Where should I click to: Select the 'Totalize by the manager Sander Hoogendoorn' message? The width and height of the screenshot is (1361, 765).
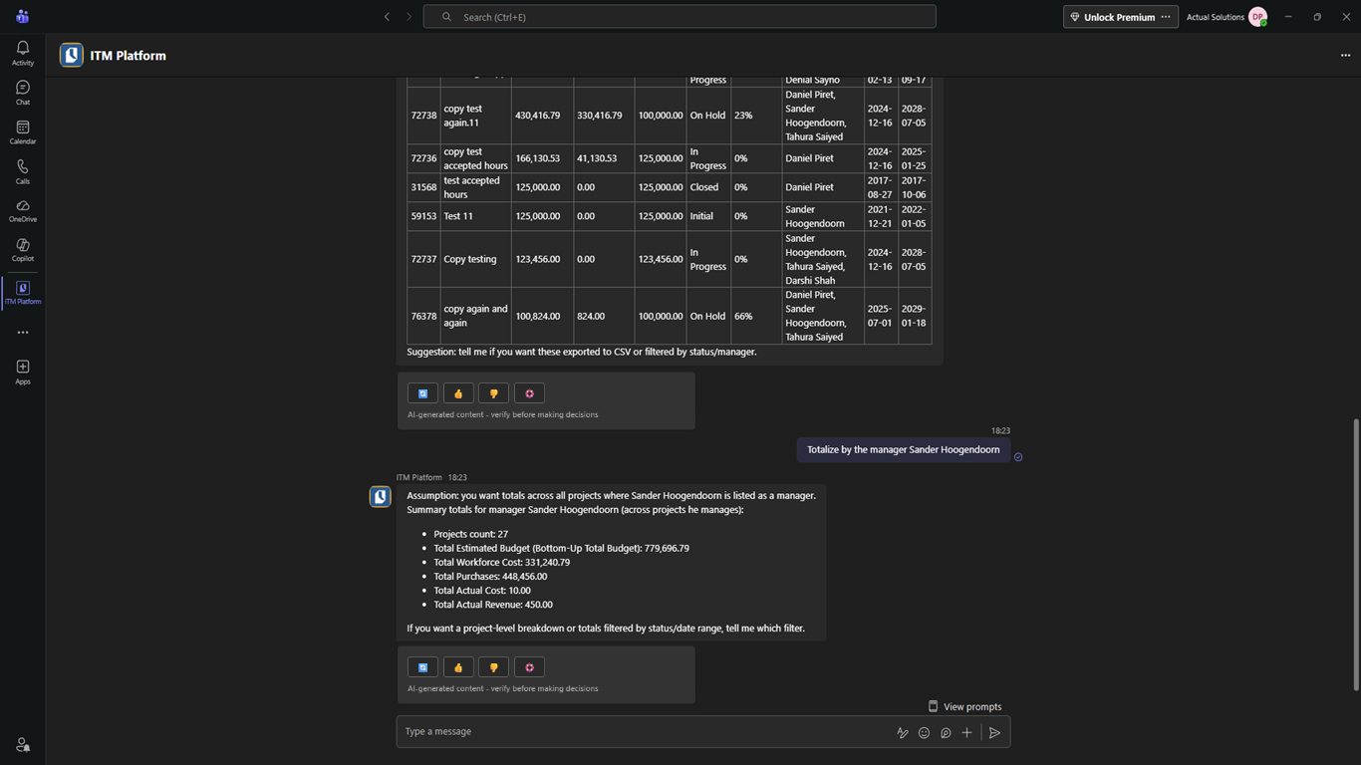tap(903, 449)
